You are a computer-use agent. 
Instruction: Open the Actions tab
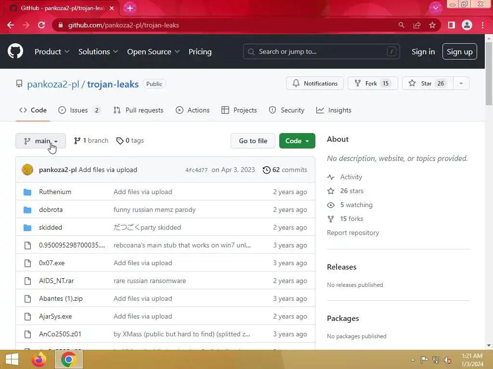point(193,110)
